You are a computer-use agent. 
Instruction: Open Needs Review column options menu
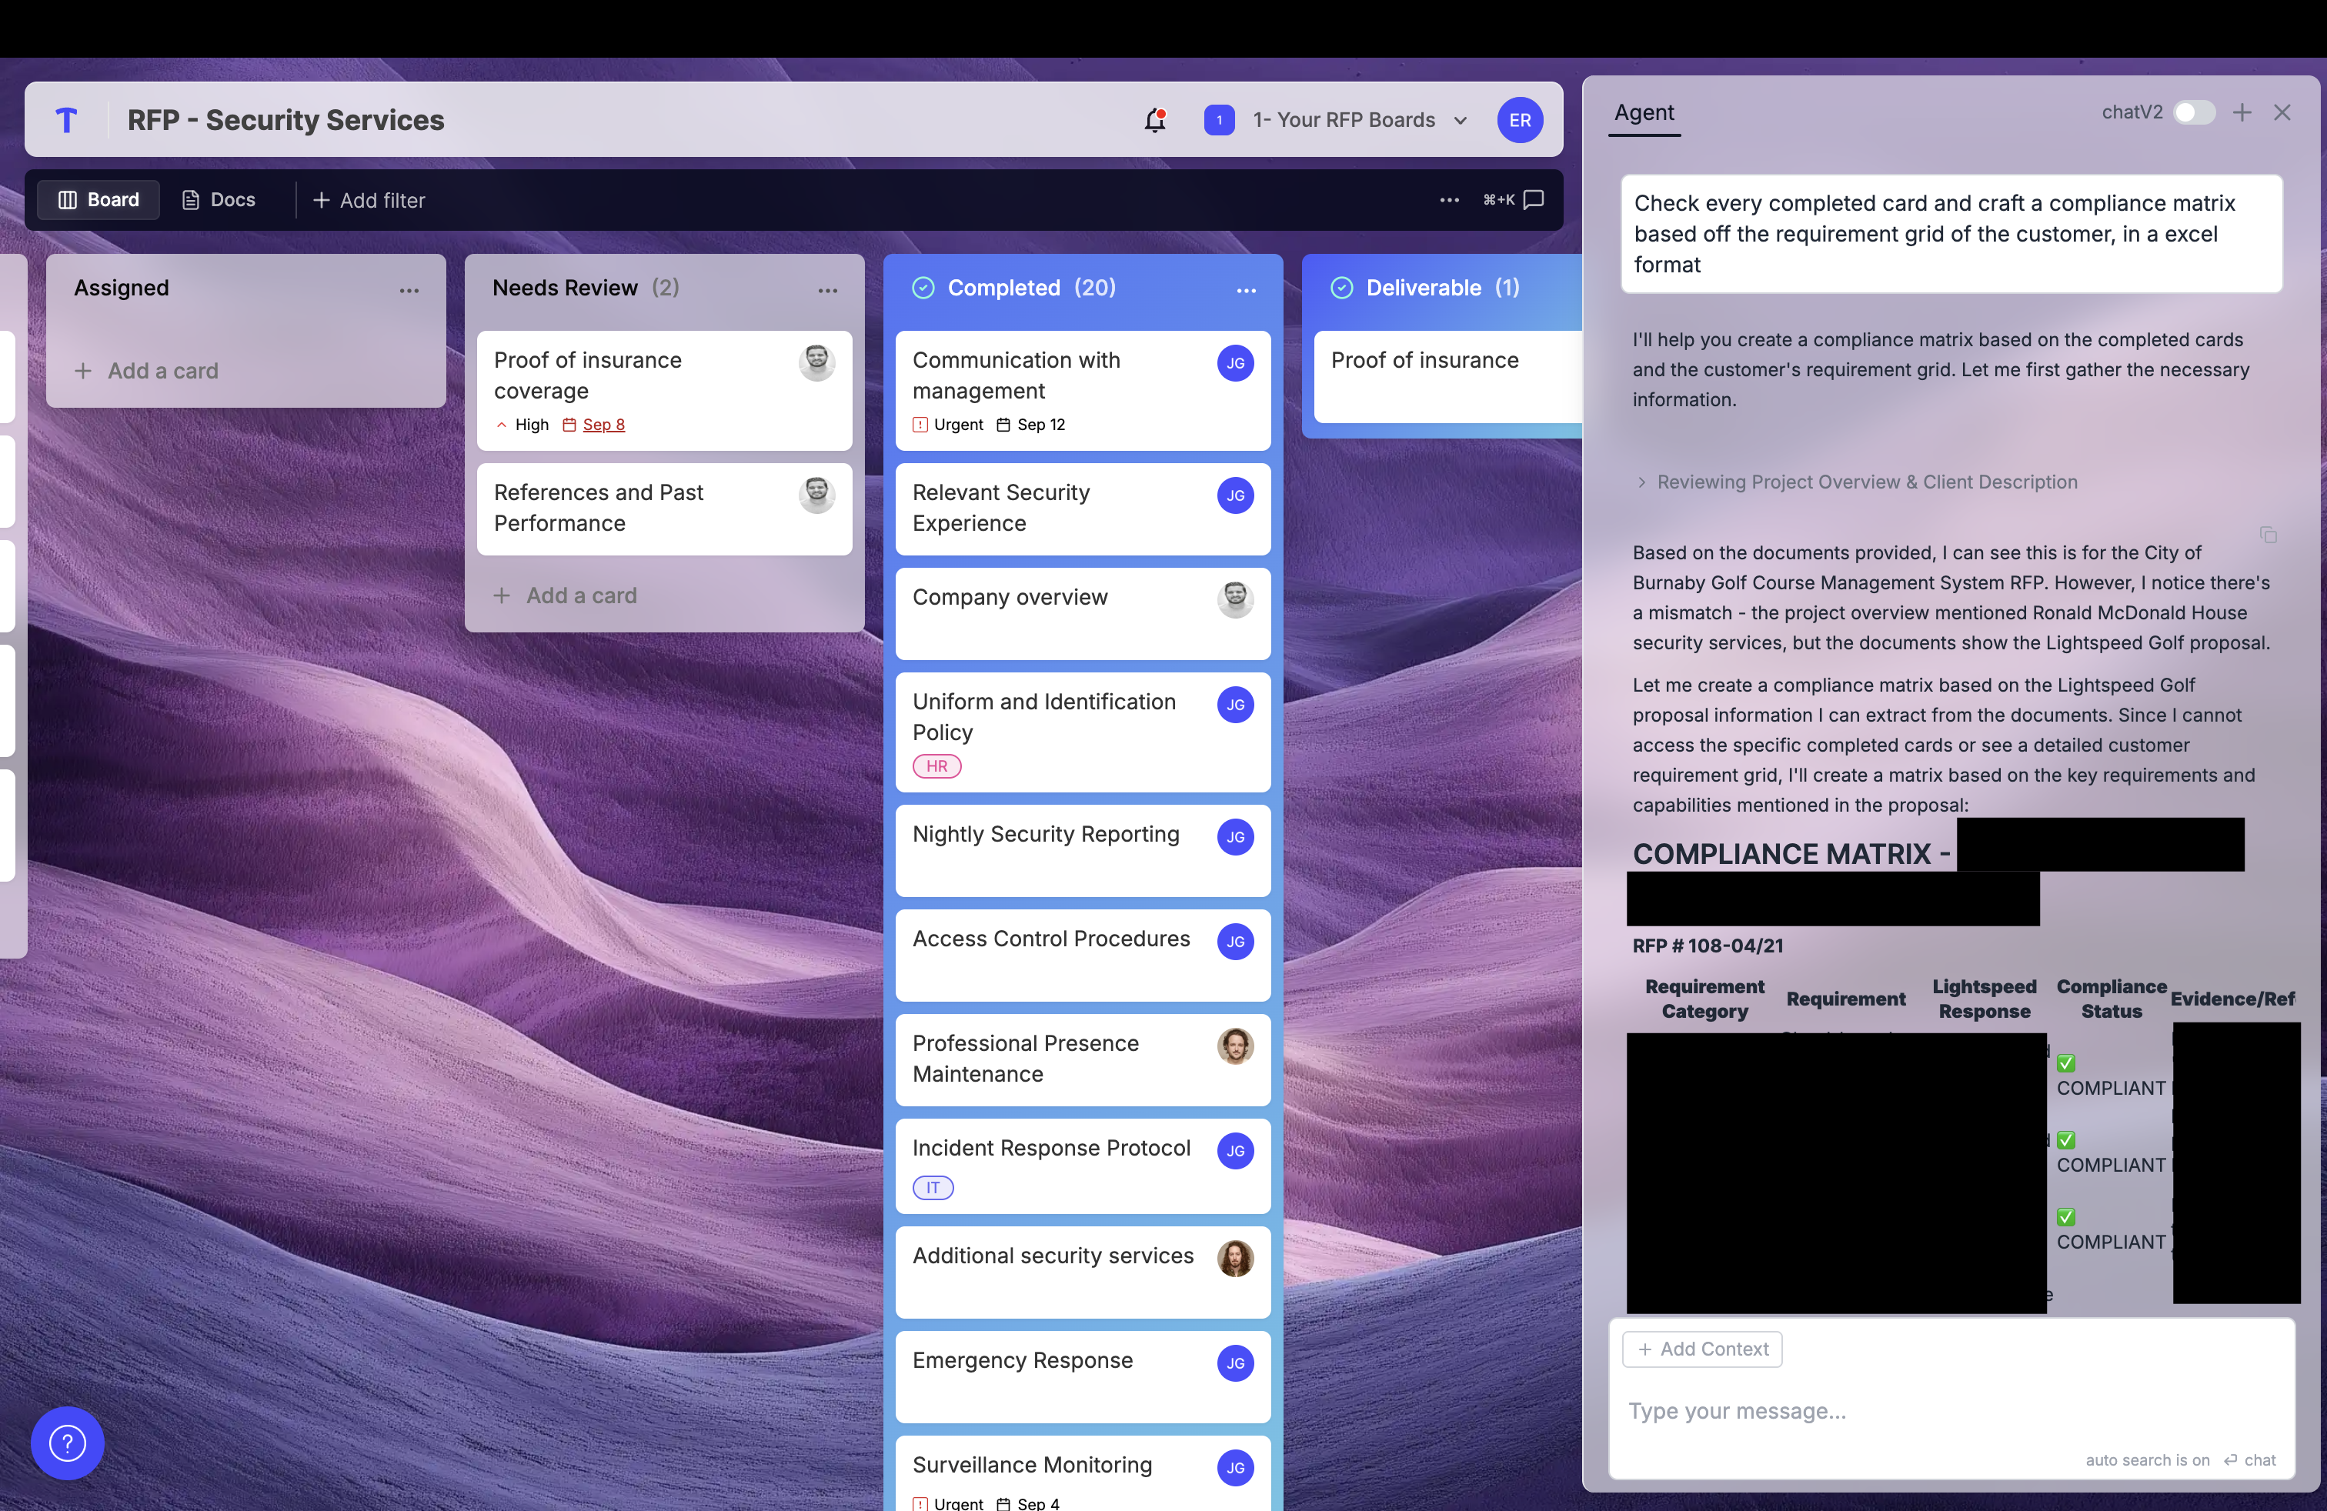827,289
